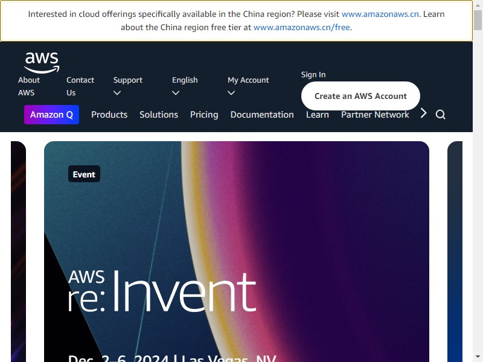Screen dimensions: 483x362
Task: Click Sign In link
Action: (313, 75)
